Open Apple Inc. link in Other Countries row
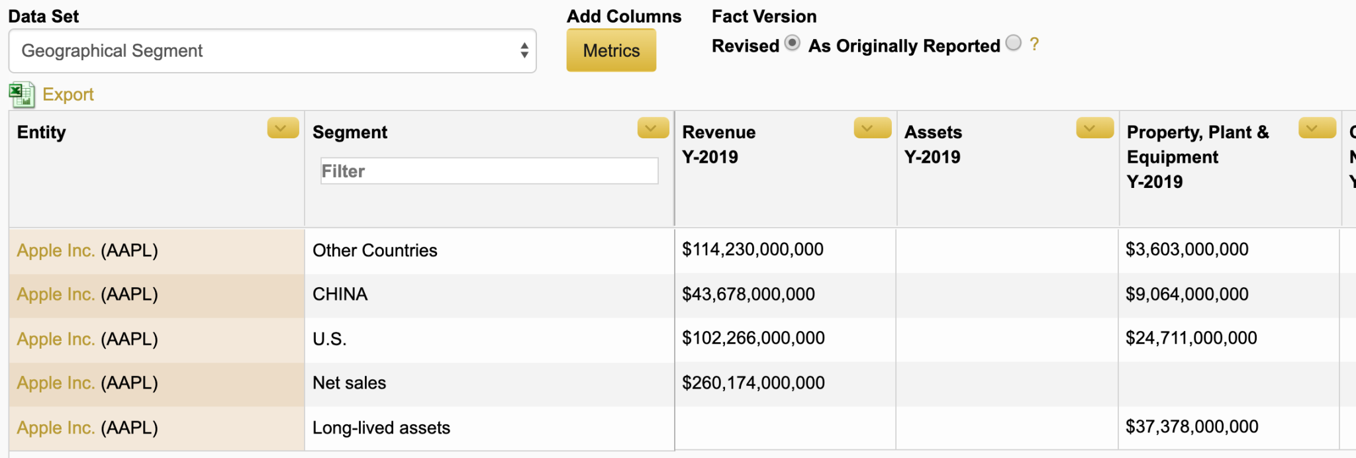The height and width of the screenshot is (458, 1356). [56, 251]
